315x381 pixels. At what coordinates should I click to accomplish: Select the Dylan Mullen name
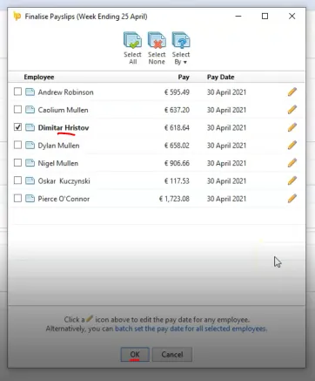coord(58,146)
